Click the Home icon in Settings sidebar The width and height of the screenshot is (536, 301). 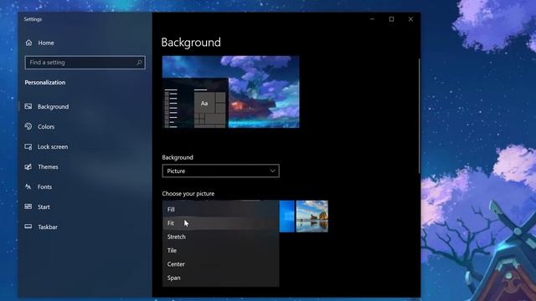pyautogui.click(x=28, y=43)
